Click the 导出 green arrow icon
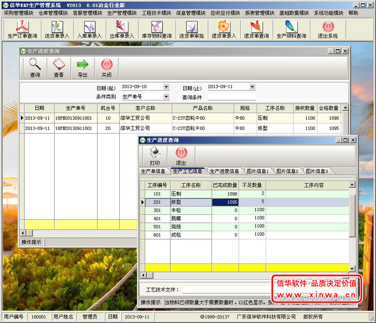 point(82,67)
